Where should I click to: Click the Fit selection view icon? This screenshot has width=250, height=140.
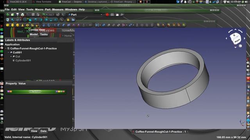12,20
